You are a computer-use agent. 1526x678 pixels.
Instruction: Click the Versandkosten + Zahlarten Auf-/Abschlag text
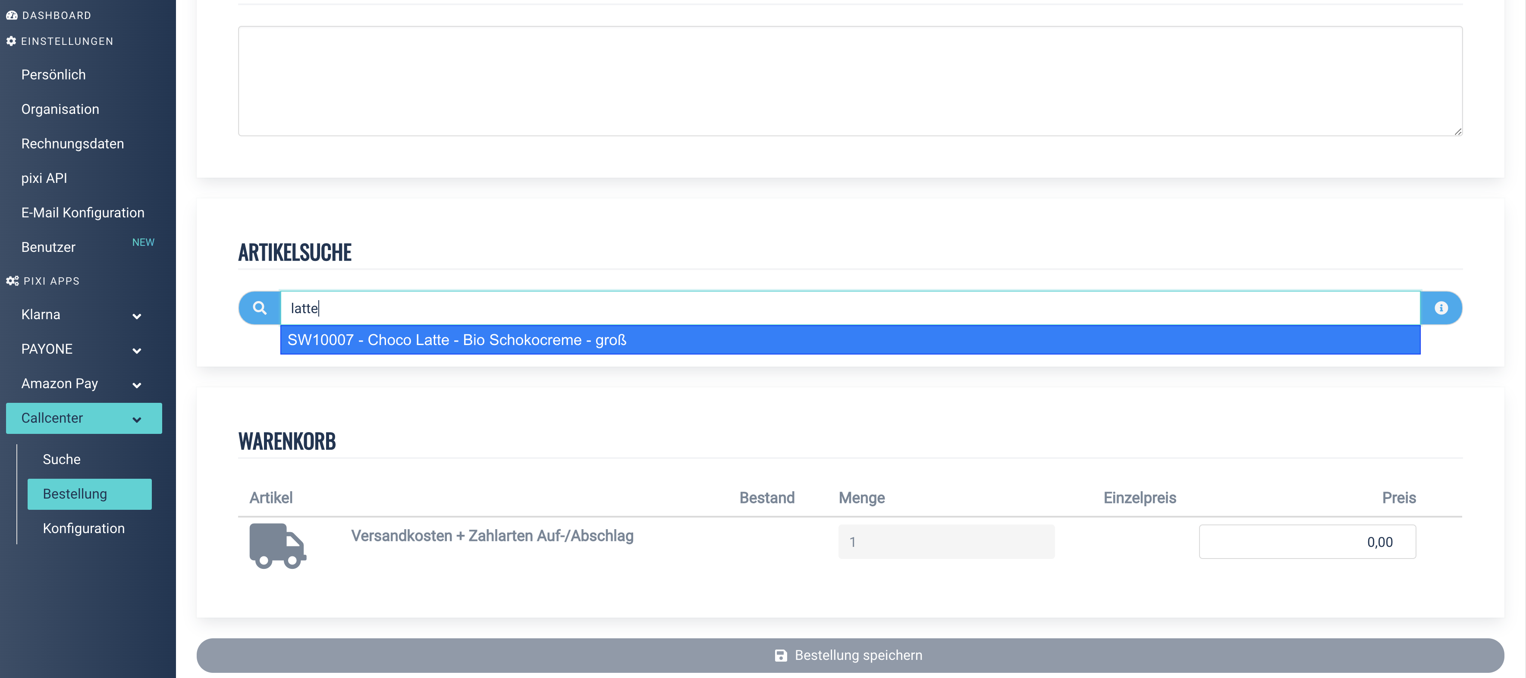(x=492, y=536)
